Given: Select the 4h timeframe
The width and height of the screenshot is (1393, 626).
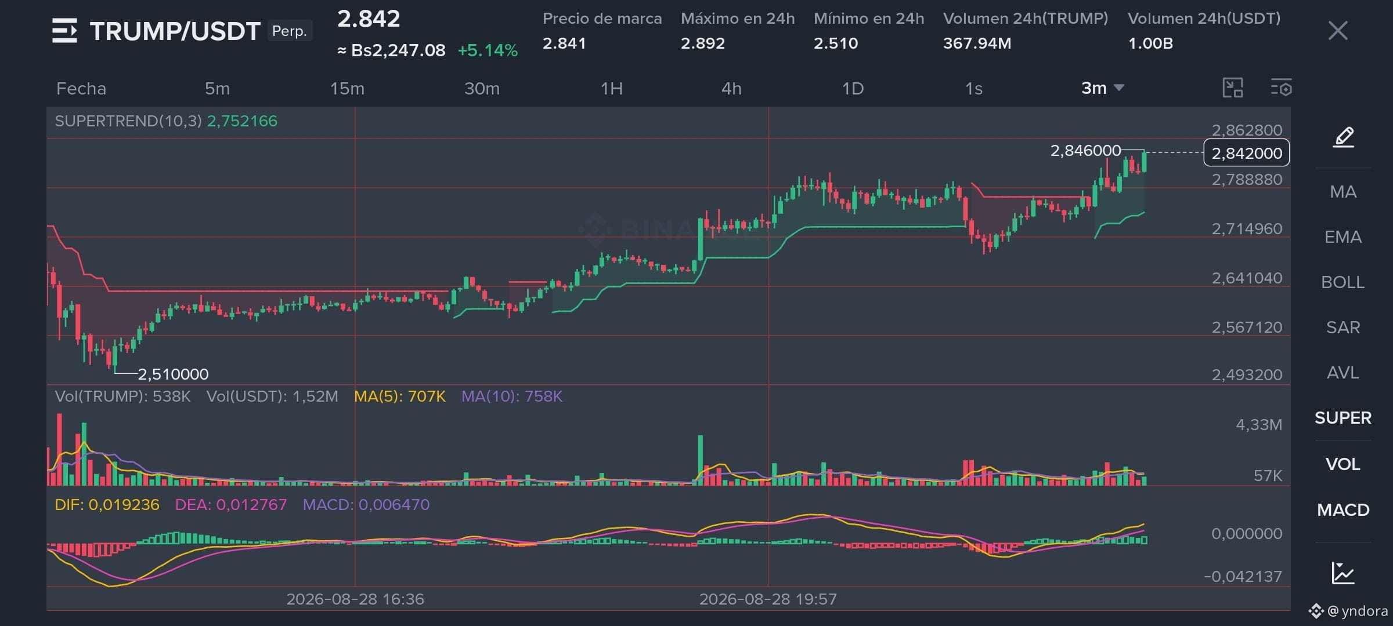Looking at the screenshot, I should (x=731, y=89).
